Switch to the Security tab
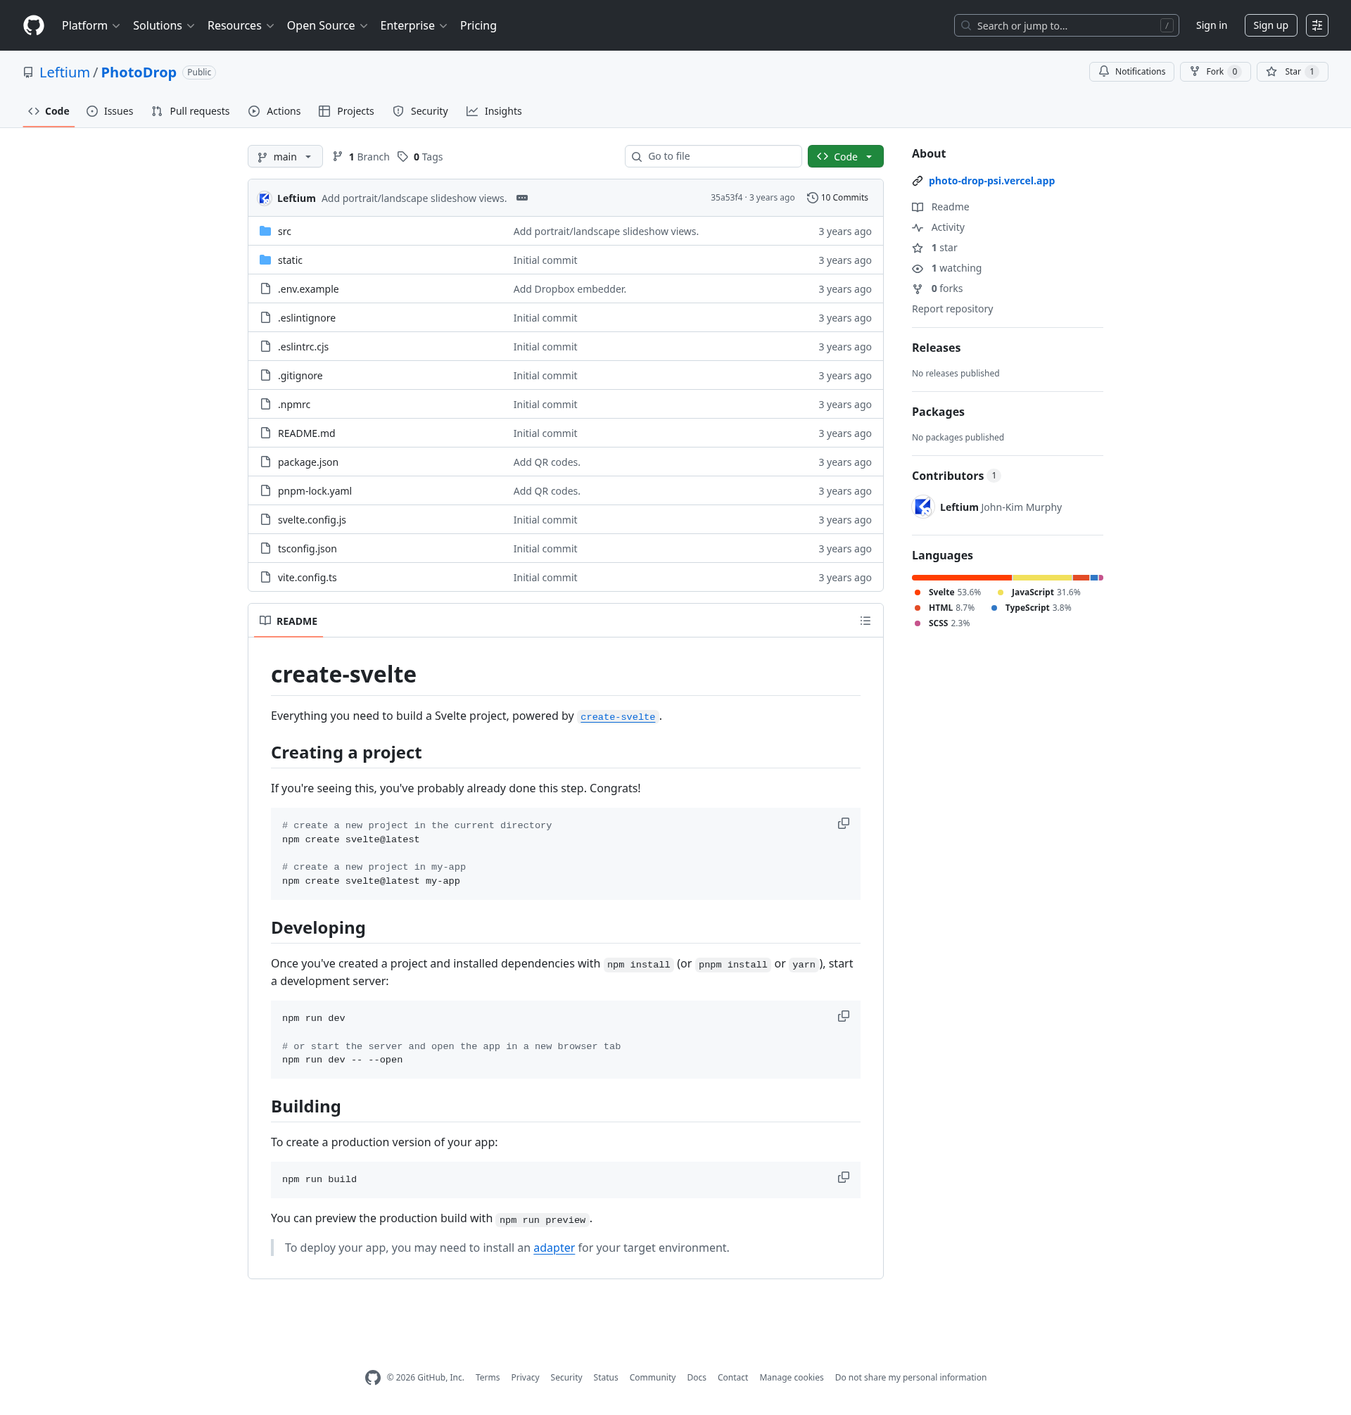The height and width of the screenshot is (1415, 1351). pos(421,111)
